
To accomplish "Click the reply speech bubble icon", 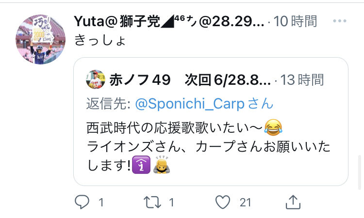I will [82, 202].
